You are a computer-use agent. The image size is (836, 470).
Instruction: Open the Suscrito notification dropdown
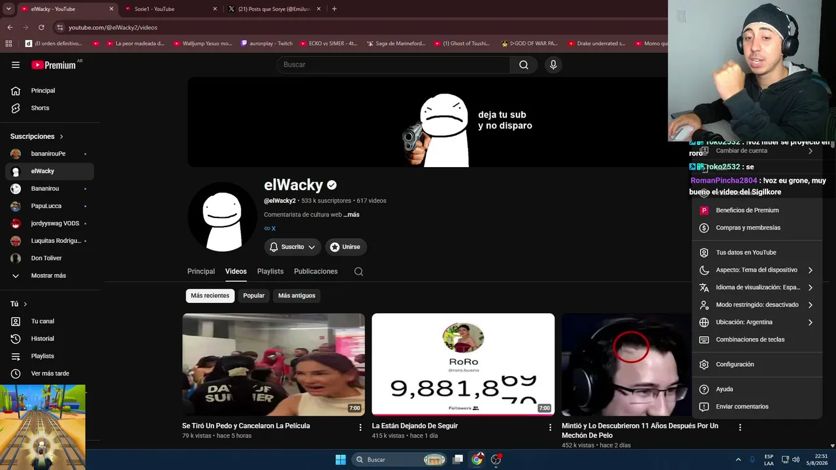tap(293, 247)
